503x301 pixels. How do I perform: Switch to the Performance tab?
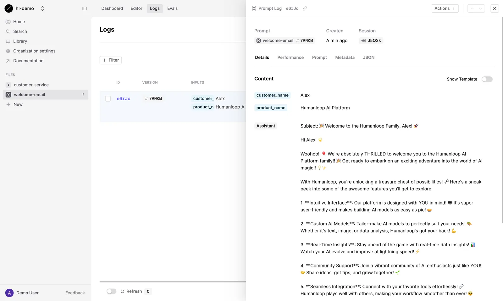pyautogui.click(x=290, y=57)
